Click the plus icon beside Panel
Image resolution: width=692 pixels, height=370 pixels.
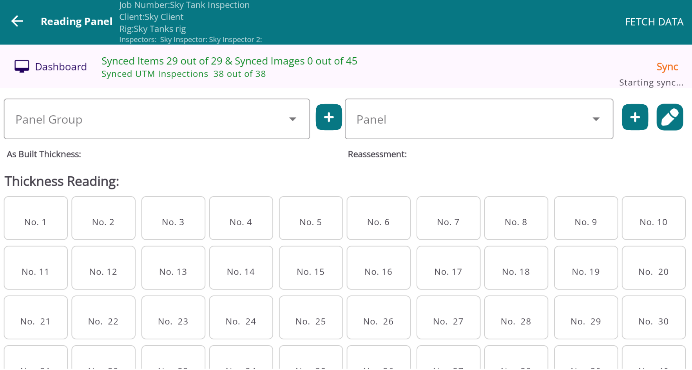coord(635,117)
